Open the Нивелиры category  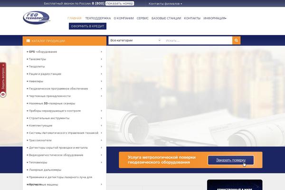pos(36,81)
